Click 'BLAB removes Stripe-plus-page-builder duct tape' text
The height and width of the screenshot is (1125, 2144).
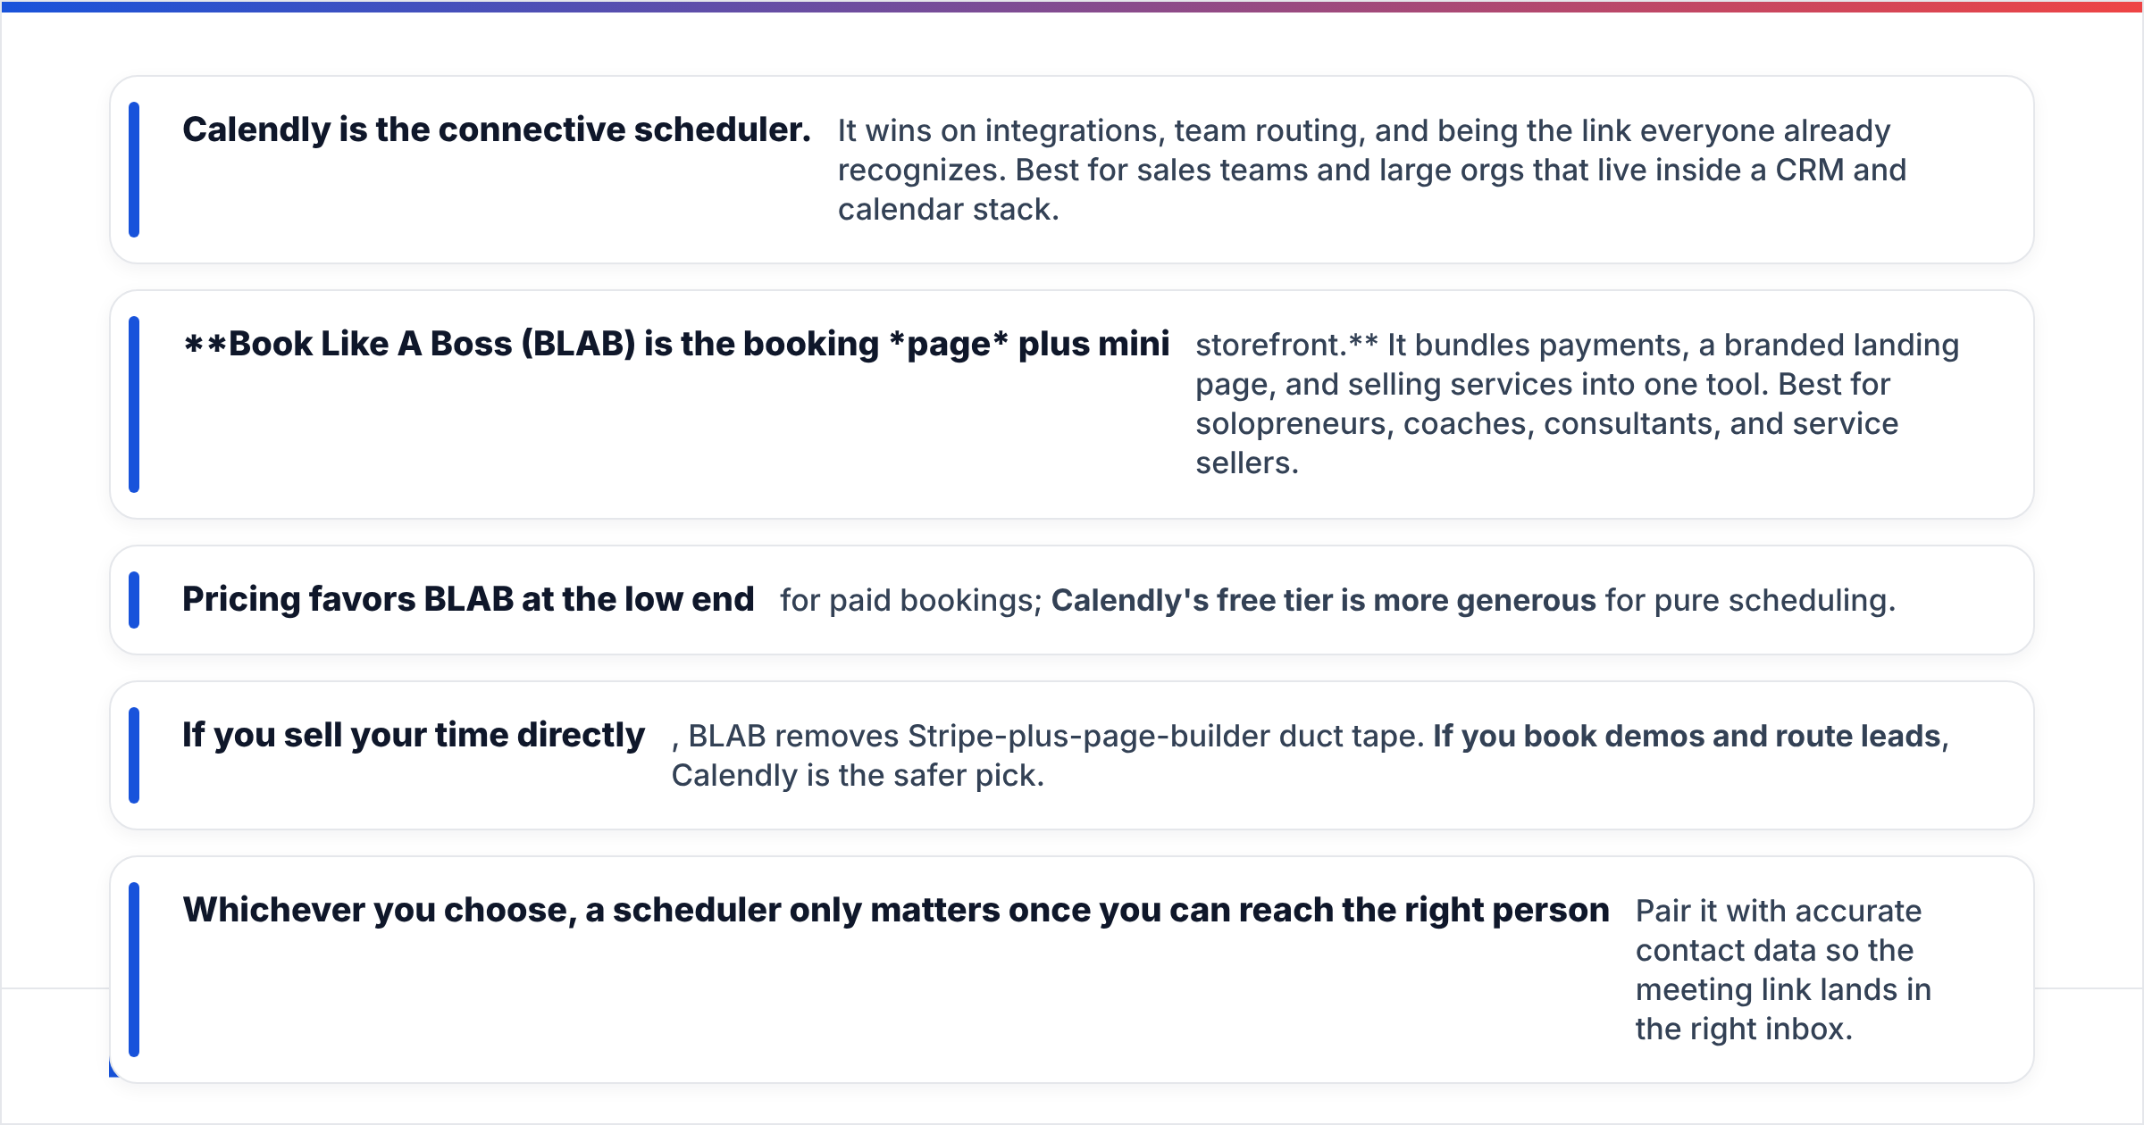click(x=1056, y=737)
